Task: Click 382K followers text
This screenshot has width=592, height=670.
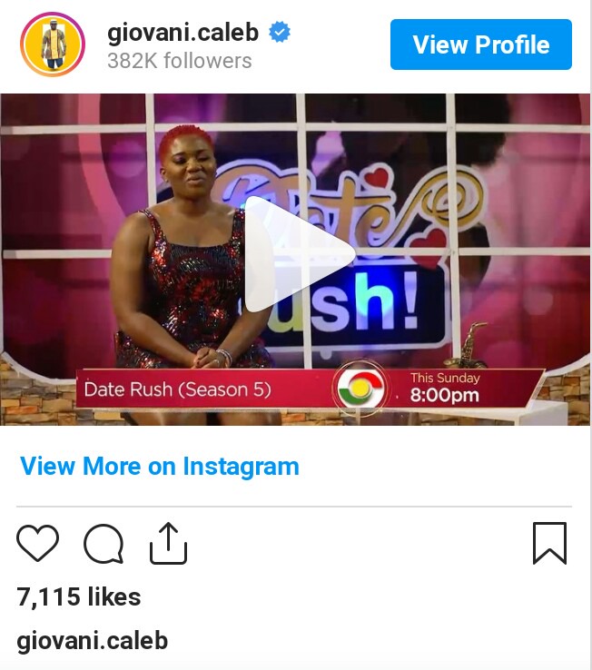Action: point(180,61)
